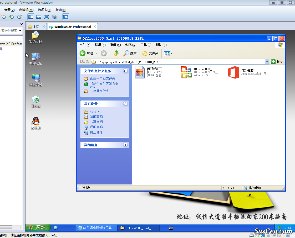Open 我的文档 link under 其它位置
This screenshot has width=295, height=238.
pyautogui.click(x=96, y=117)
